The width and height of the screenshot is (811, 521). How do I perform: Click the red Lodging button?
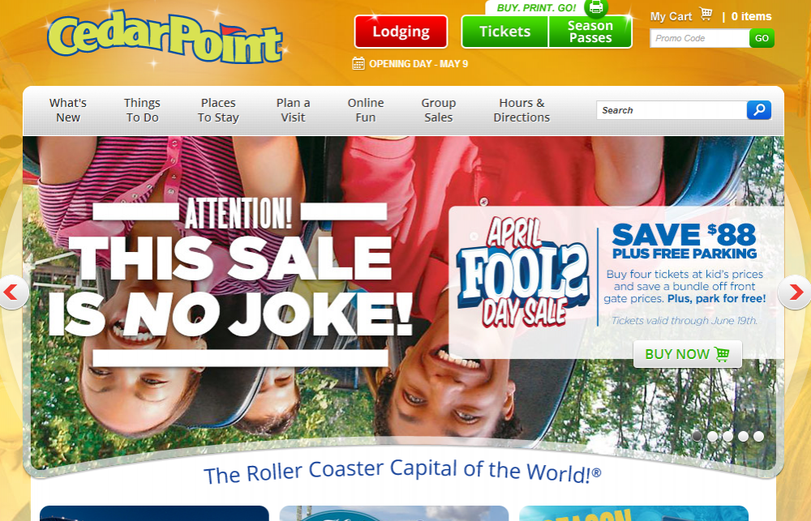pyautogui.click(x=401, y=32)
